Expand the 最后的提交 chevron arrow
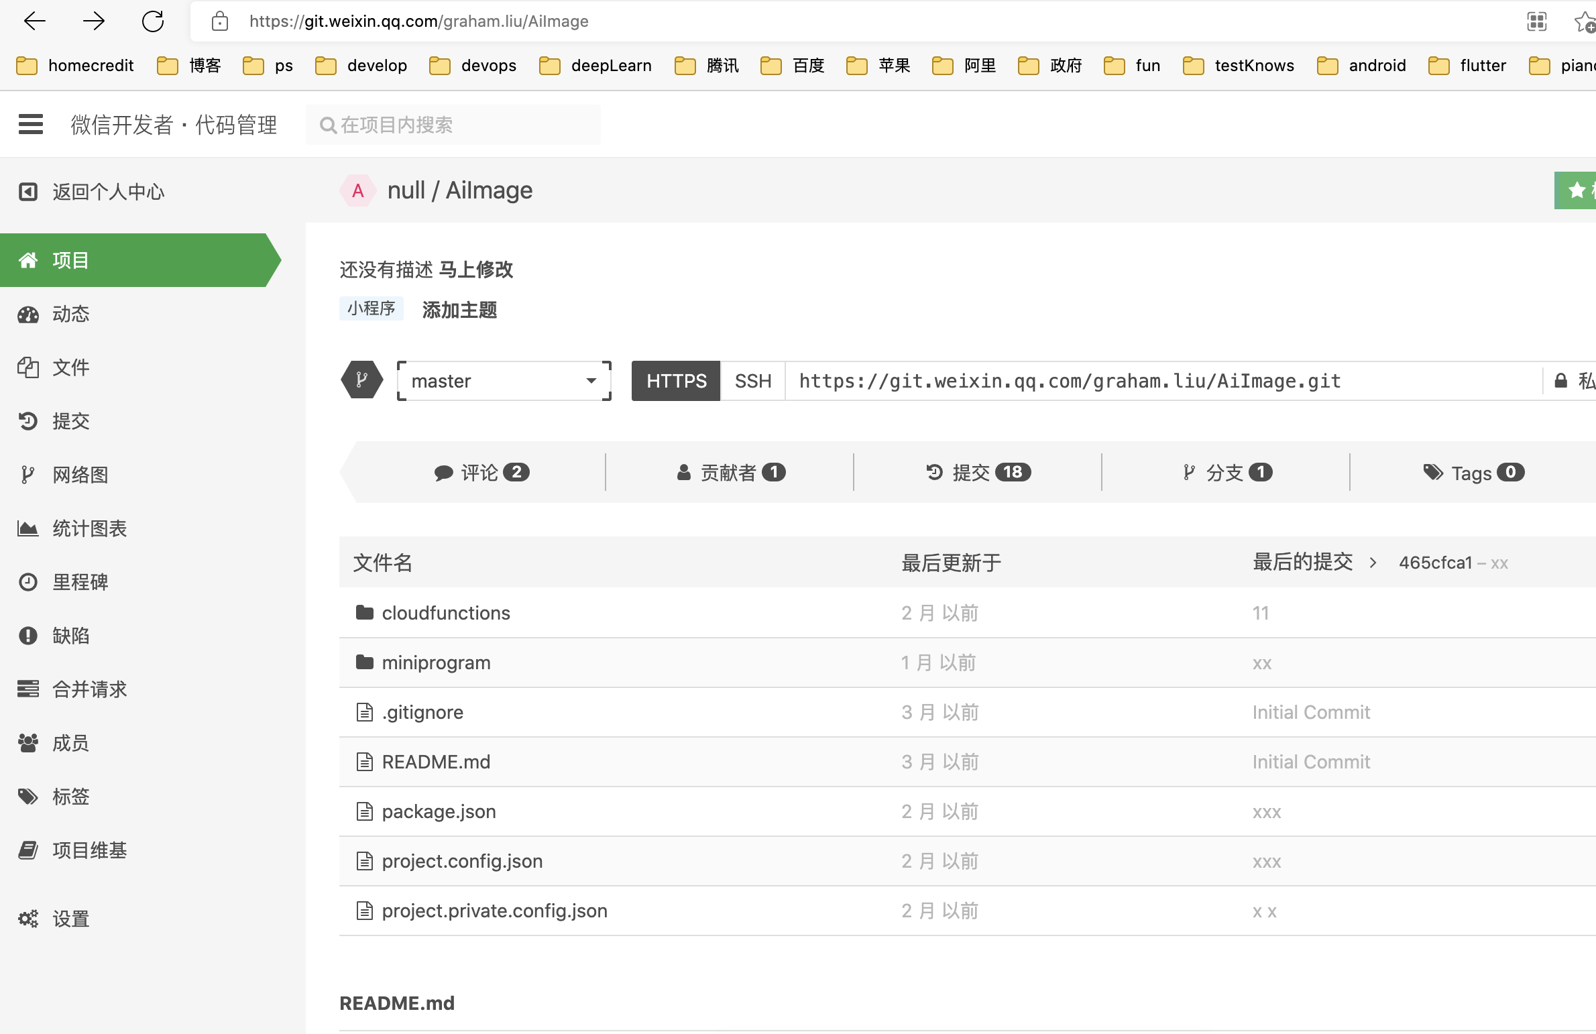Screen dimensions: 1596x1034 (x=1373, y=563)
